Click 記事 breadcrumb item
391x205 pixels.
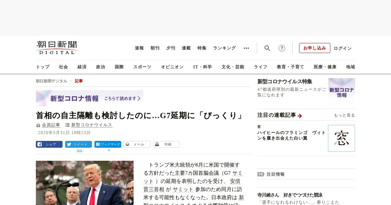79,81
